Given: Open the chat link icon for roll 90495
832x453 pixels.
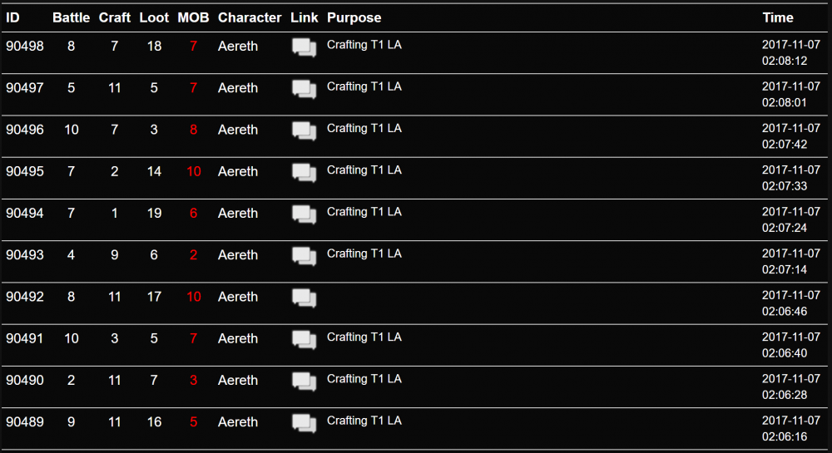Looking at the screenshot, I should click(304, 173).
